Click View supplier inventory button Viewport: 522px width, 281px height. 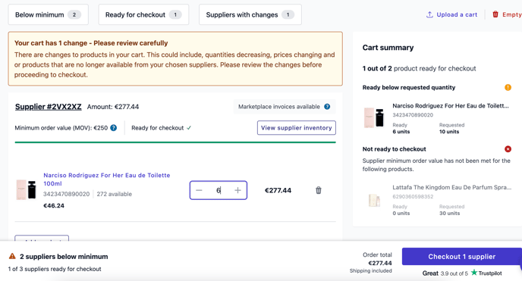pyautogui.click(x=297, y=128)
